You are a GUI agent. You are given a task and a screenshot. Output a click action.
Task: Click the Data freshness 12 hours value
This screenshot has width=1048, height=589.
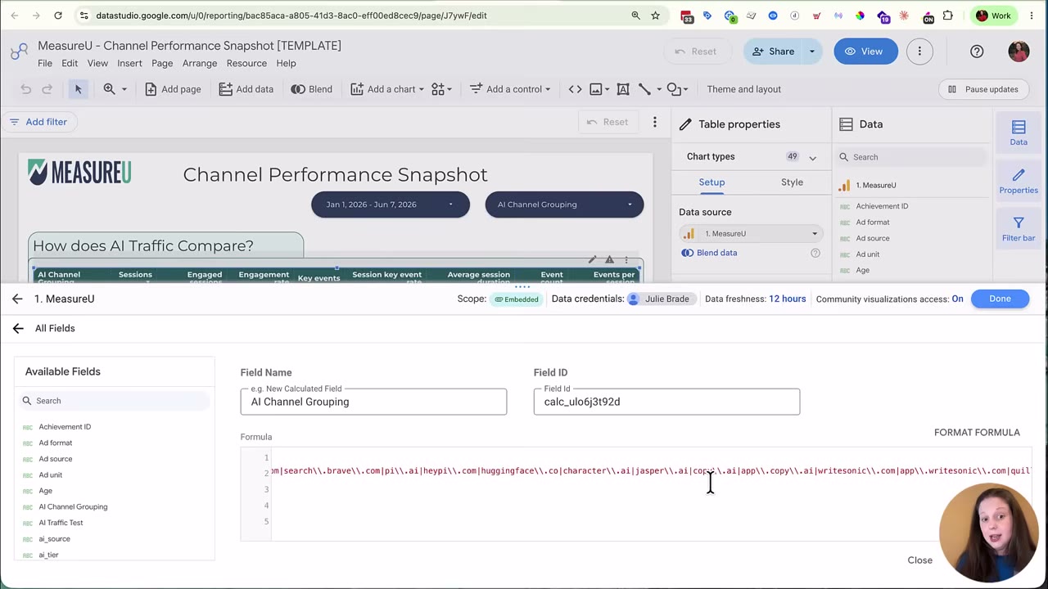(x=787, y=299)
